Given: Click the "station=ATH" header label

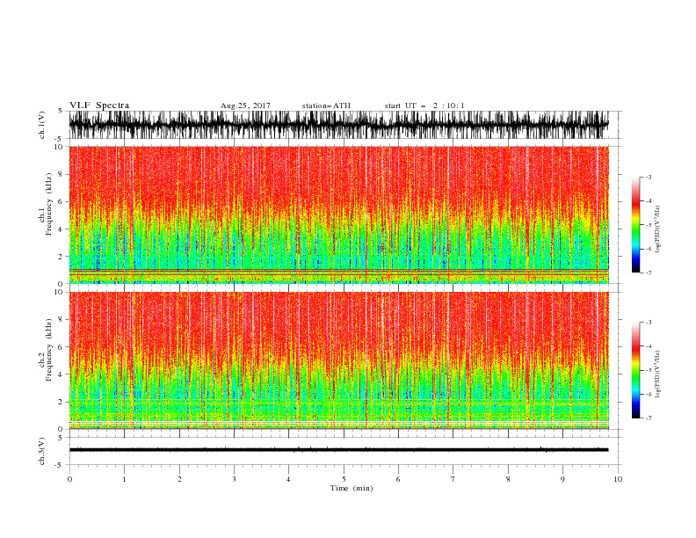Looking at the screenshot, I should tap(326, 105).
